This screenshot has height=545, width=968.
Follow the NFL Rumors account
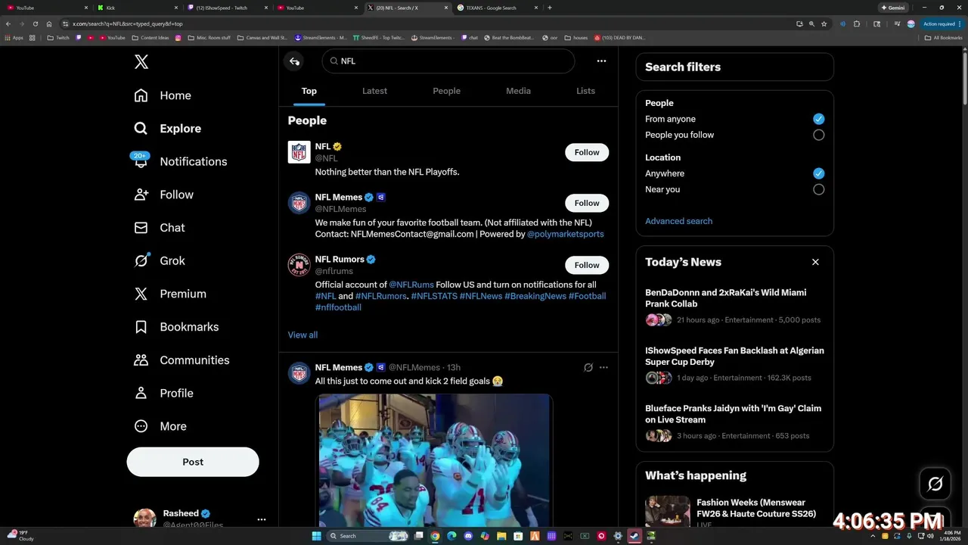point(587,265)
